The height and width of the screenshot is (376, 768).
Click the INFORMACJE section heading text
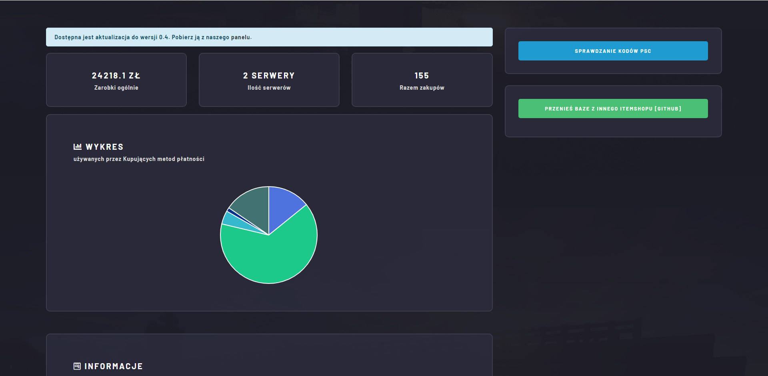tap(114, 366)
